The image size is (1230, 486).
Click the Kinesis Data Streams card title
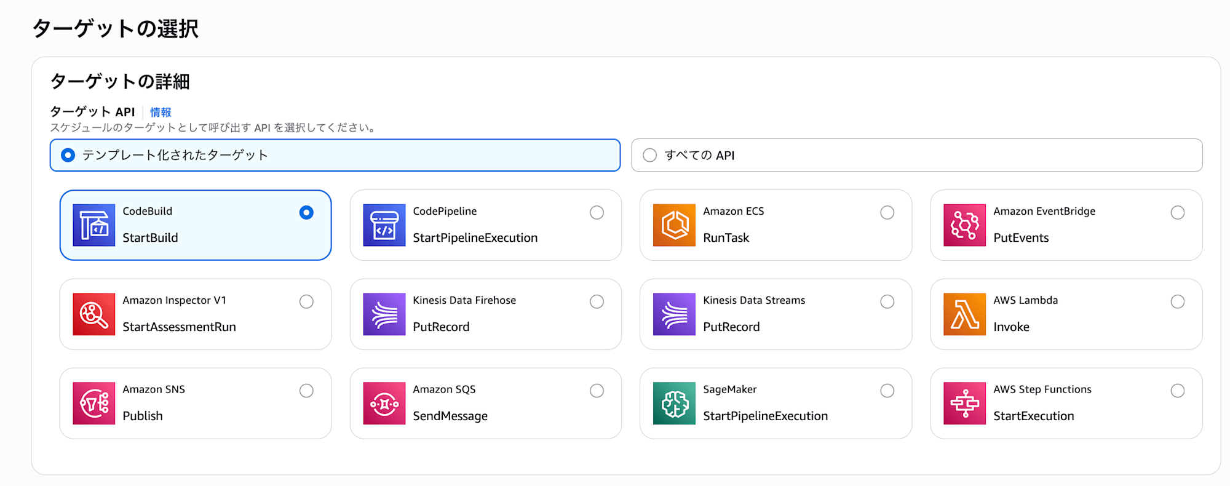tap(754, 300)
